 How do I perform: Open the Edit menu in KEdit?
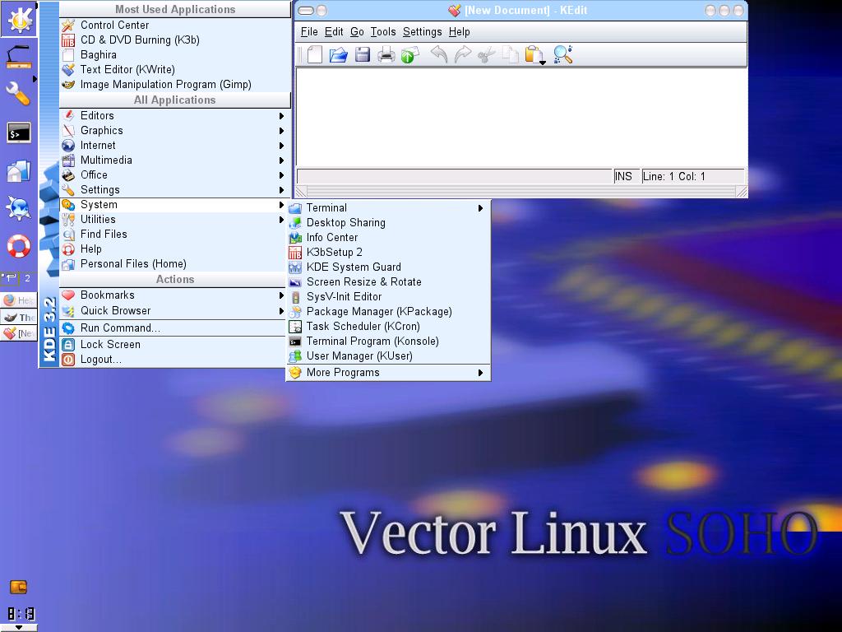(334, 32)
